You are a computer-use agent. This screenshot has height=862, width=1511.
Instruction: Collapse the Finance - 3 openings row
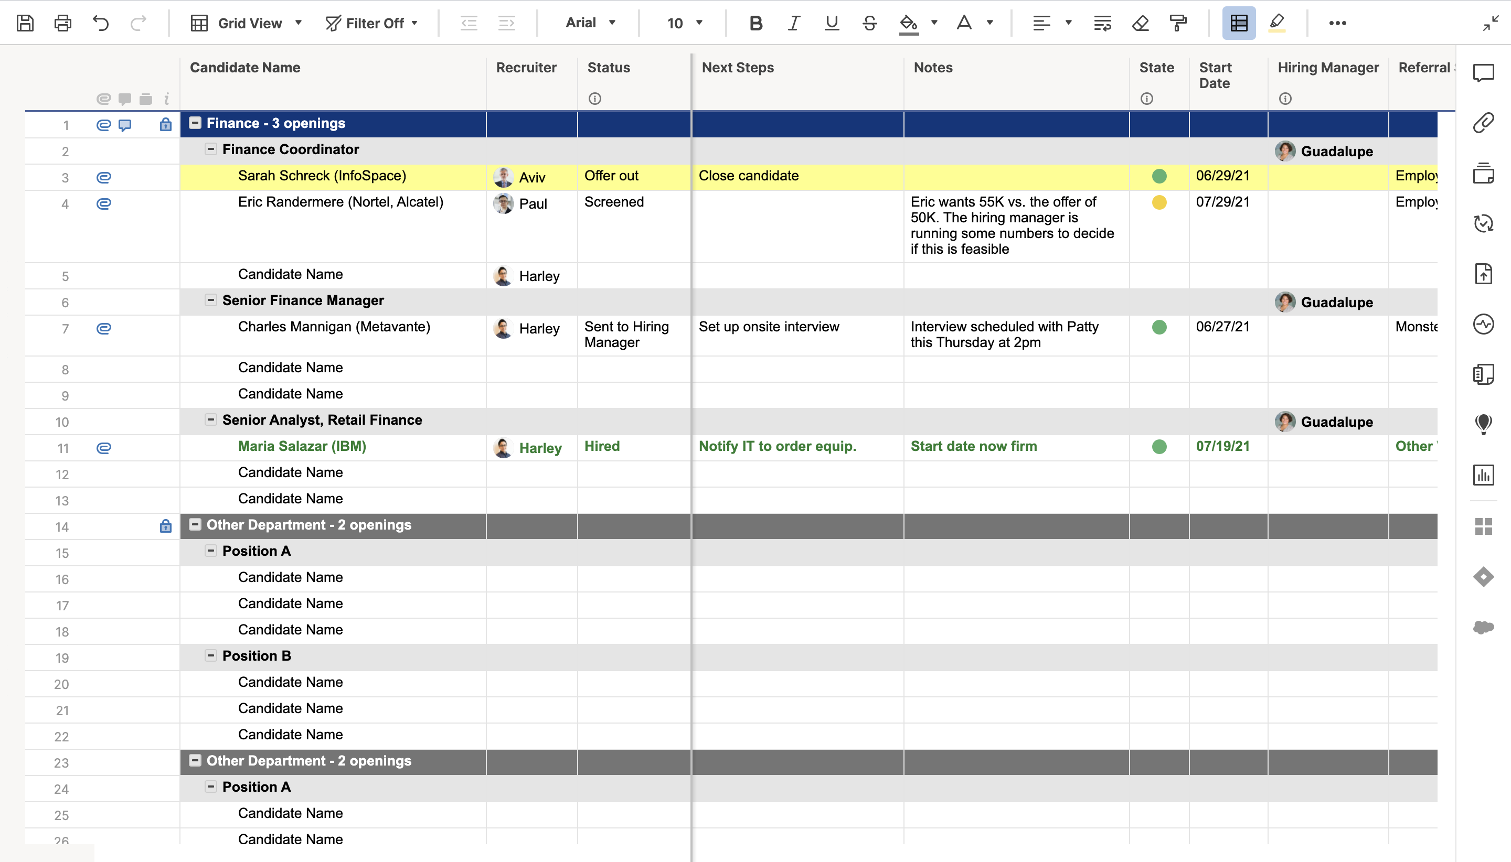195,123
